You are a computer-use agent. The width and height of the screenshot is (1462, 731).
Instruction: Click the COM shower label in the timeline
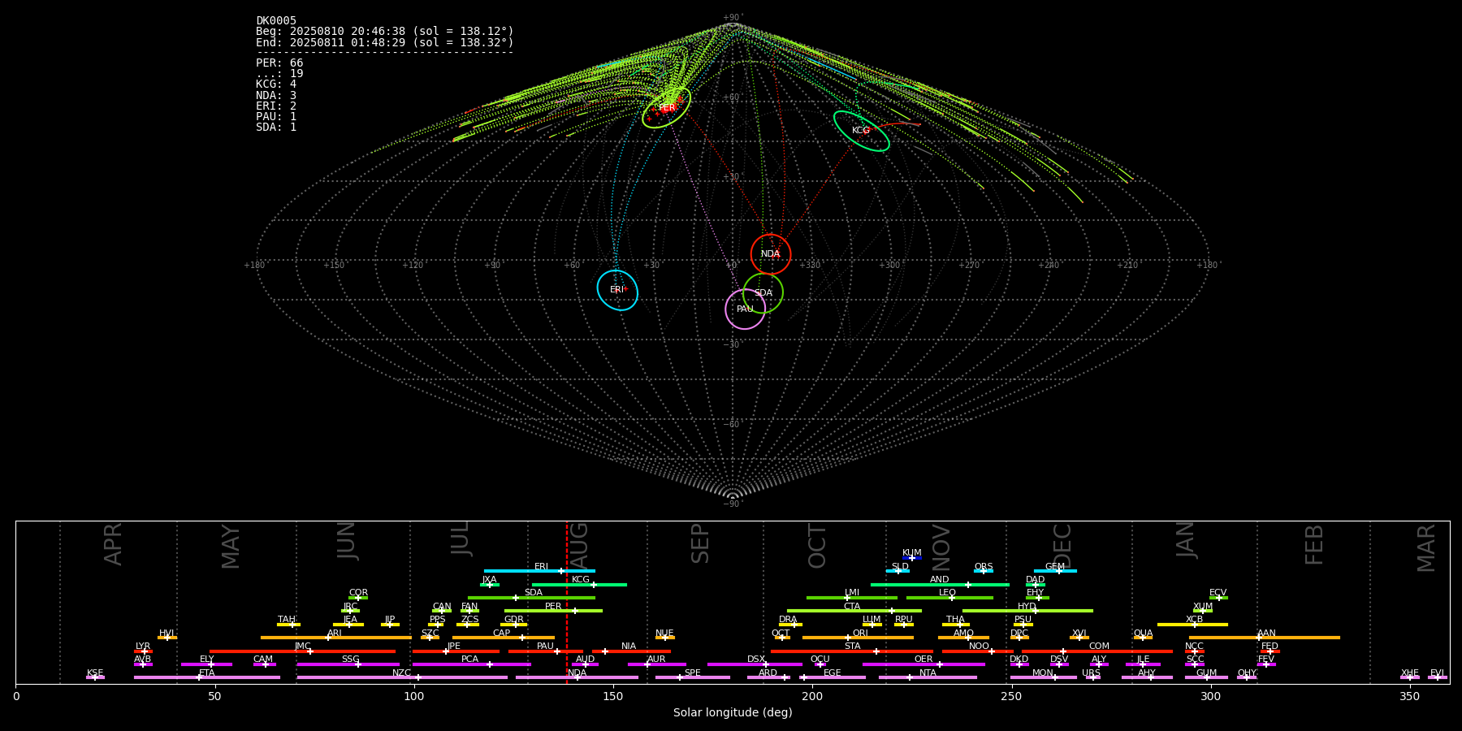tap(1099, 647)
